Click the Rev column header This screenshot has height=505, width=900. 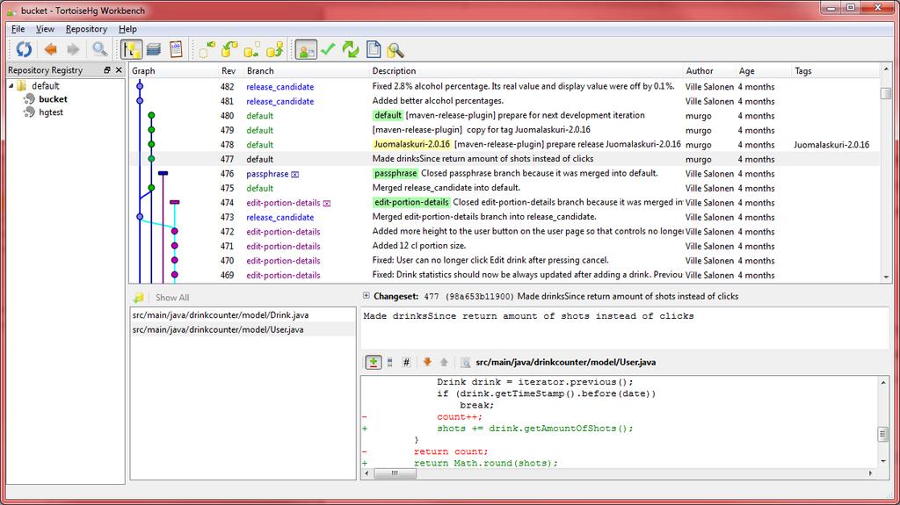231,70
